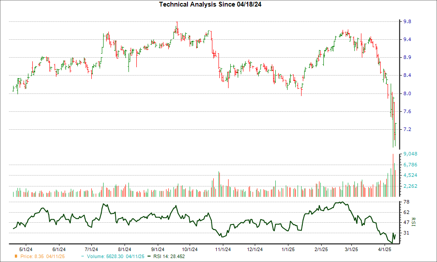The image size is (437, 262).
Task: Click the "RSI 14: 28.452" legend label
Action: (173, 257)
